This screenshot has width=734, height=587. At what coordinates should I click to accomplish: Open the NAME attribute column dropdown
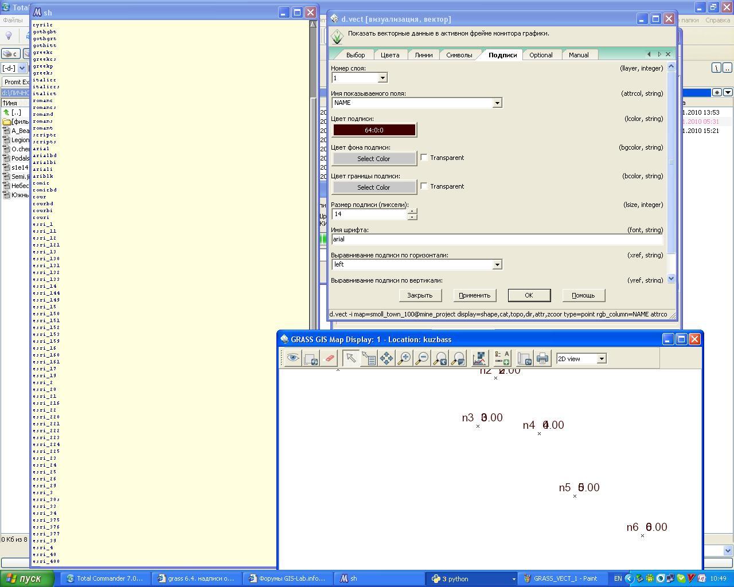[497, 103]
